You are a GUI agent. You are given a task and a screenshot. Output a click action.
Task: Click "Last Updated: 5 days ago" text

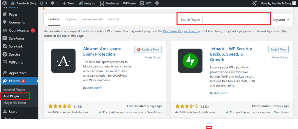coord(144,106)
